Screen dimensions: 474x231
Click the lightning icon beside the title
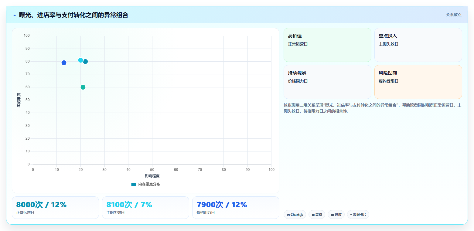click(15, 15)
